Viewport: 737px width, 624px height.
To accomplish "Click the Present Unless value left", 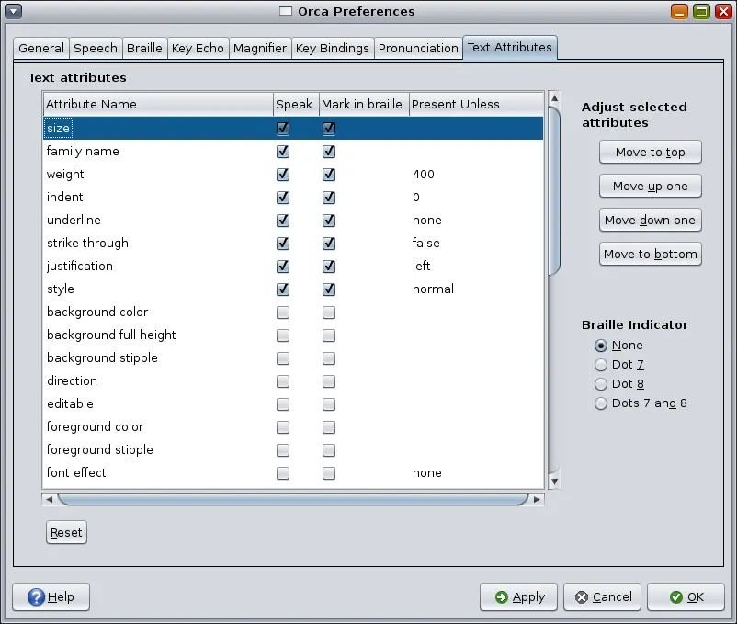I will coord(421,266).
